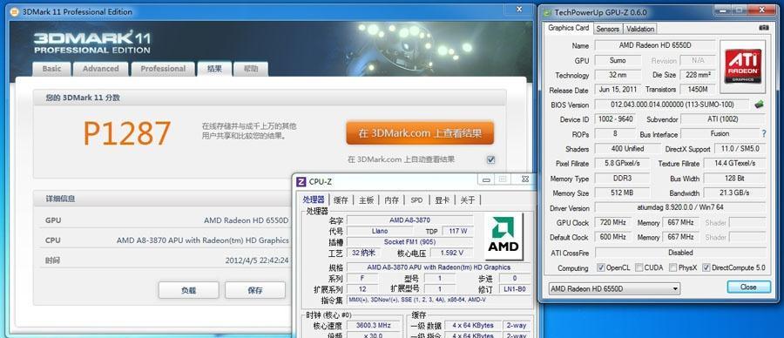The width and height of the screenshot is (784, 338).
Task: Switch to the Advanced tab in 3DMark
Action: pos(100,69)
